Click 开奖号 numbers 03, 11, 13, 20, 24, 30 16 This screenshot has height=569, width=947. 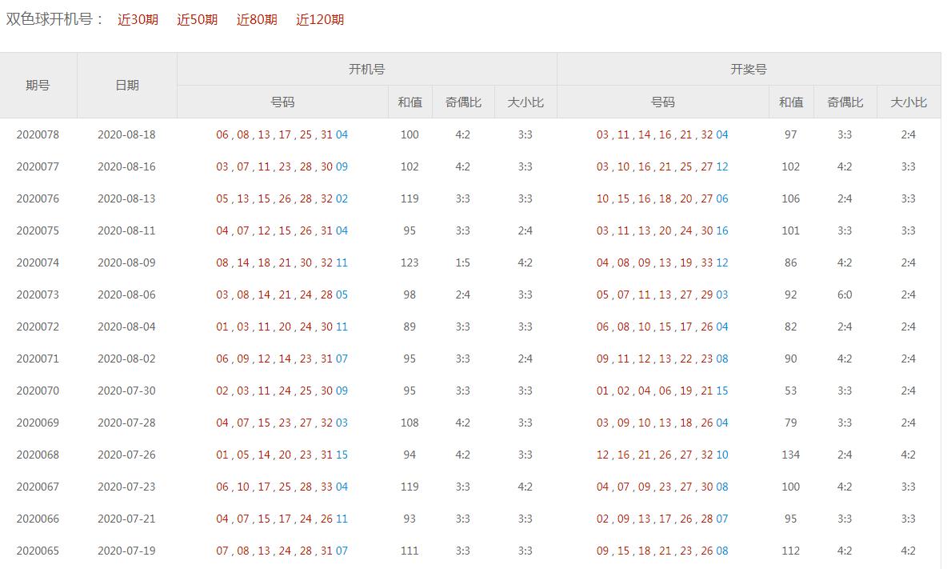662,230
